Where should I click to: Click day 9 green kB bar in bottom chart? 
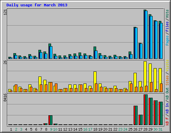pyautogui.click(x=51, y=120)
